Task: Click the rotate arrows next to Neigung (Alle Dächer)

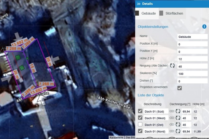Action: click(172, 65)
